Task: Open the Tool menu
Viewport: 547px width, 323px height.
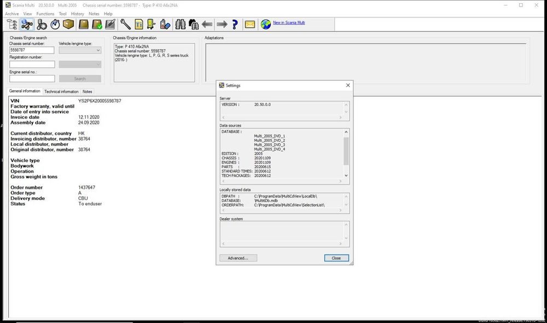Action: [63, 14]
